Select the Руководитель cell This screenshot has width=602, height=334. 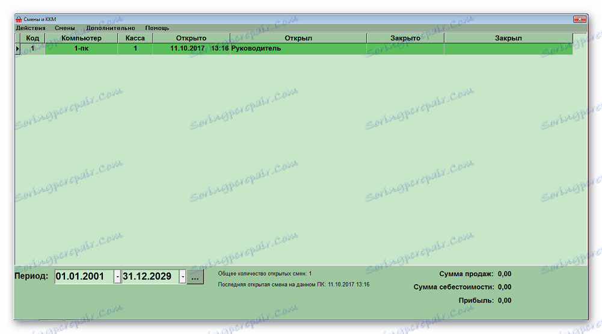pyautogui.click(x=298, y=48)
